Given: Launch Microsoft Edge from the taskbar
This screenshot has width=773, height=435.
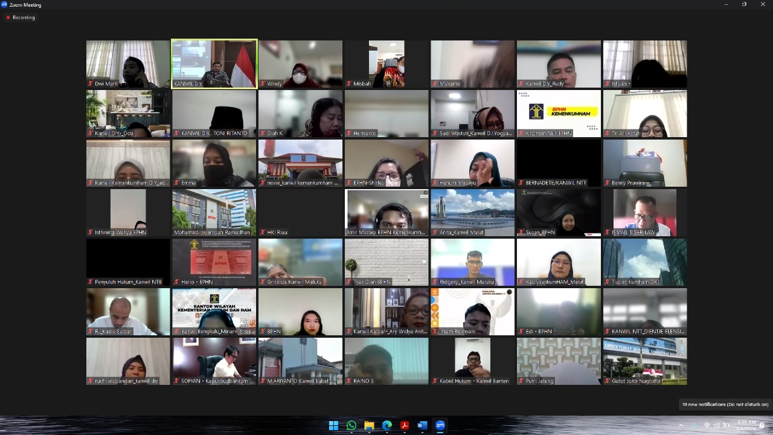Looking at the screenshot, I should (x=386, y=425).
